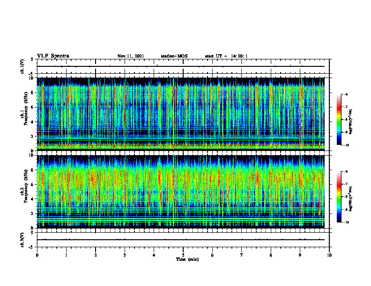This screenshot has width=371, height=286.
Task: Click time axis tick label "6"
Action: (213, 255)
